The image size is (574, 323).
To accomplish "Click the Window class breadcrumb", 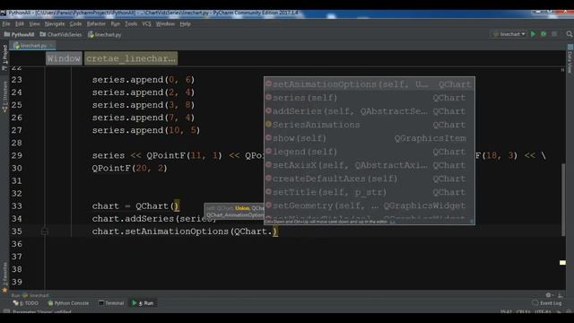I will coord(64,58).
